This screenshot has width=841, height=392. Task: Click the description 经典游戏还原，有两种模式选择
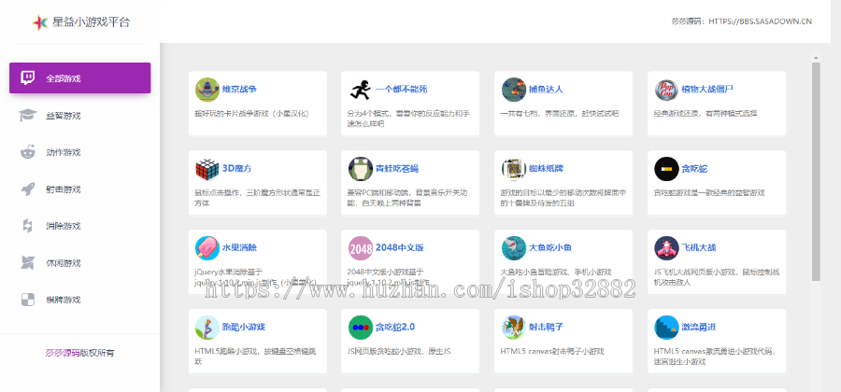706,114
